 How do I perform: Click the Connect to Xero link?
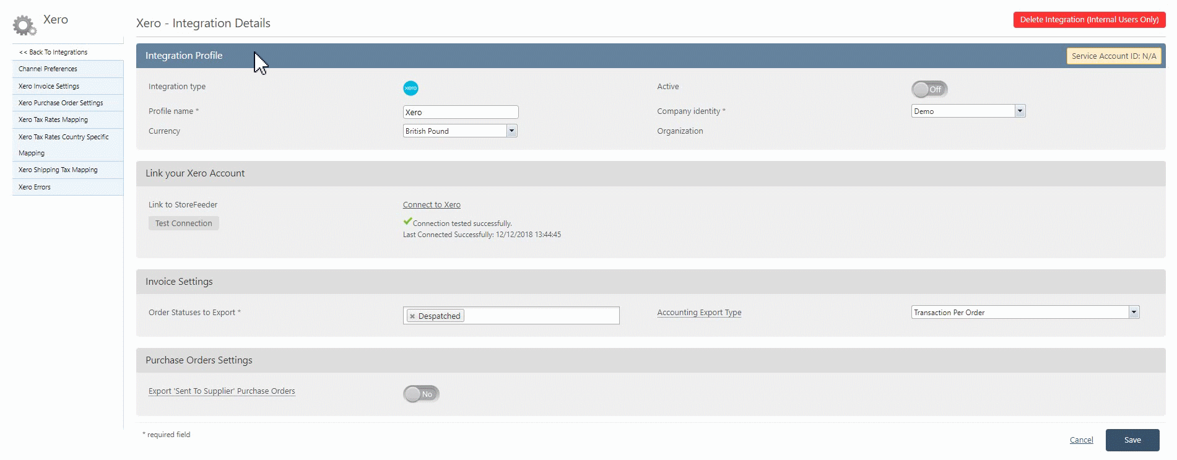click(x=432, y=205)
